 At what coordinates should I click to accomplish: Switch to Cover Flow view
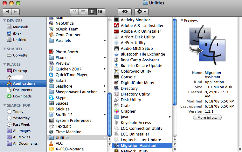pyautogui.click(x=100, y=12)
